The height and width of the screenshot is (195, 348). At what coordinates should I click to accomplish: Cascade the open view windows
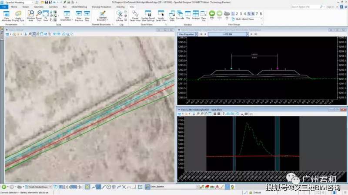click(x=180, y=16)
